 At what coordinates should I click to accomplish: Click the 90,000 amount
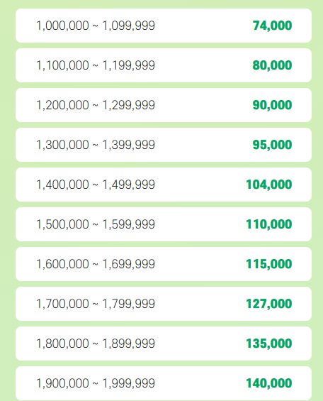[x=272, y=105]
